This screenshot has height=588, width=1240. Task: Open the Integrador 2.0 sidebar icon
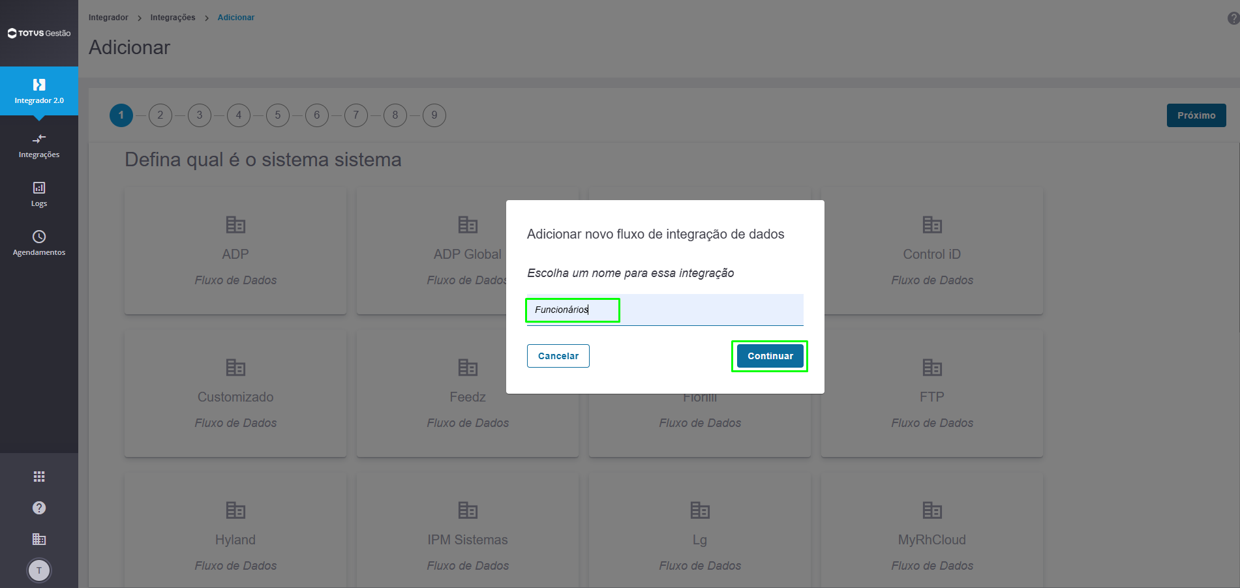coord(39,85)
